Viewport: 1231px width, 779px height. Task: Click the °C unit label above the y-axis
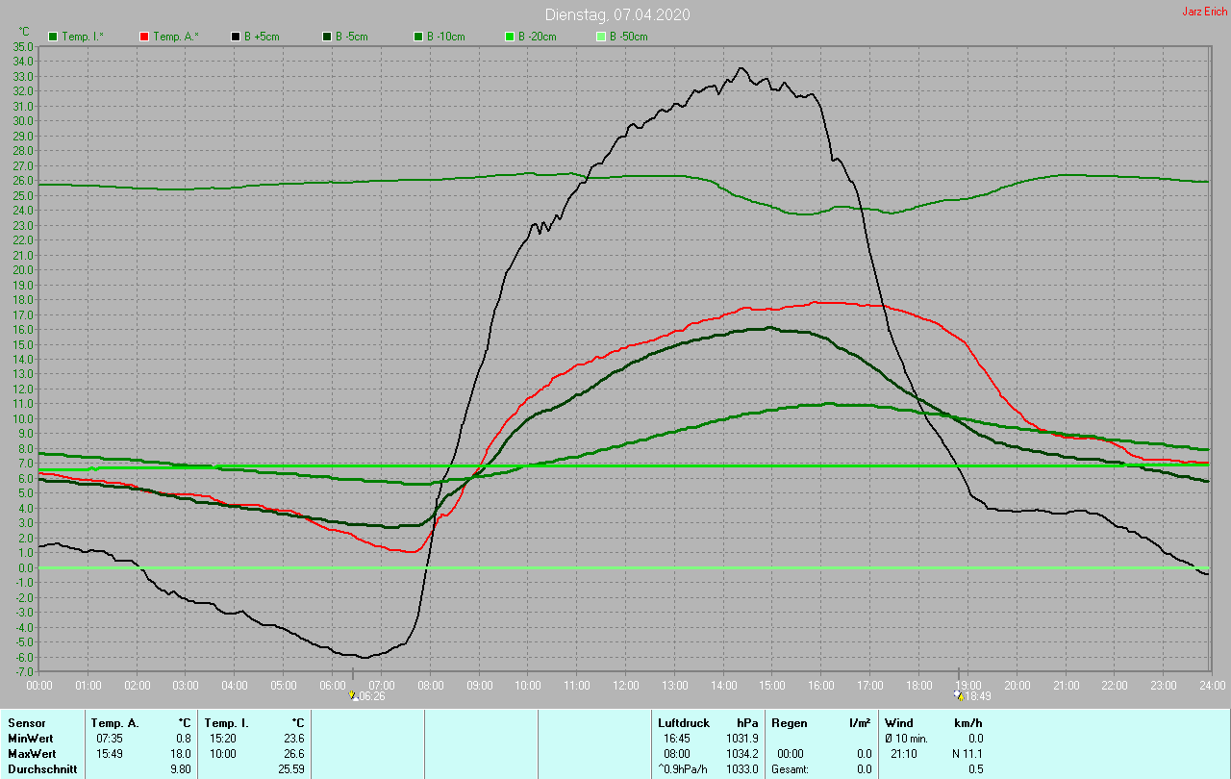coord(24,31)
